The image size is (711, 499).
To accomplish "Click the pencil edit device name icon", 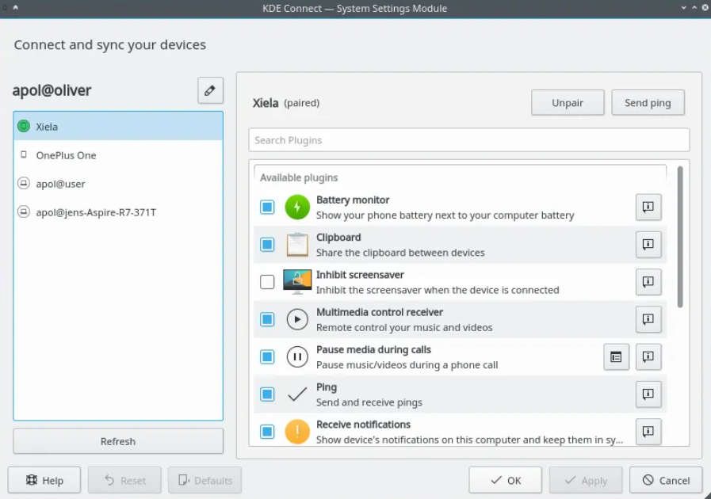I will pyautogui.click(x=210, y=90).
